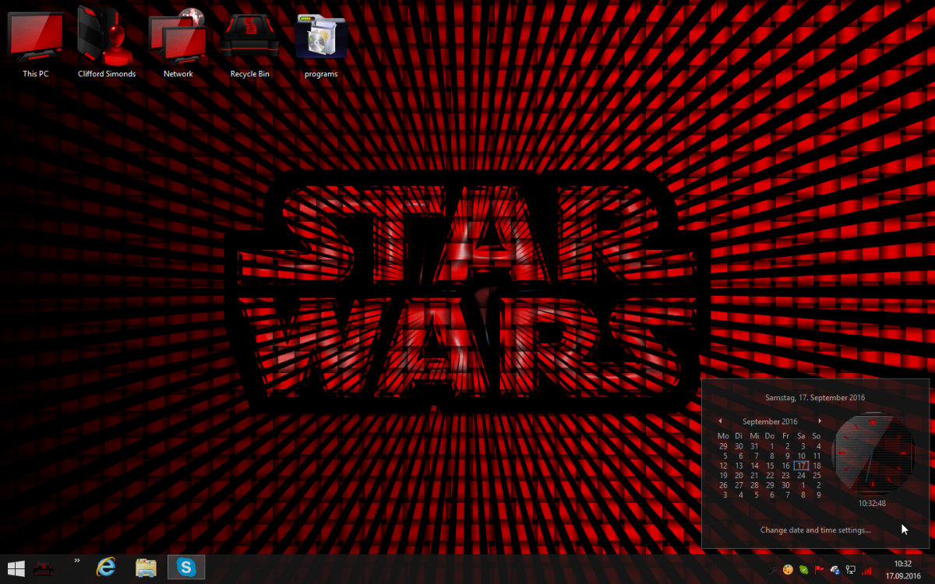Advance calendar to next month

(x=820, y=421)
